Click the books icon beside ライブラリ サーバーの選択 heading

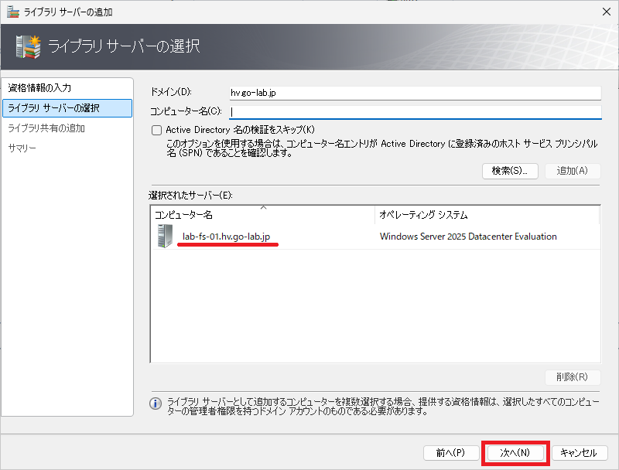pos(28,47)
